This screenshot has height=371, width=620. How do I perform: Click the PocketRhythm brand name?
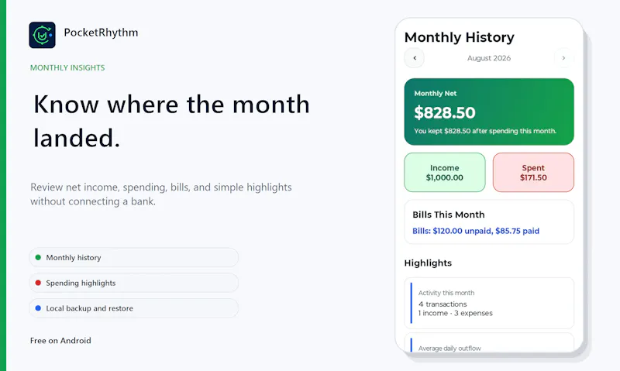coord(101,33)
